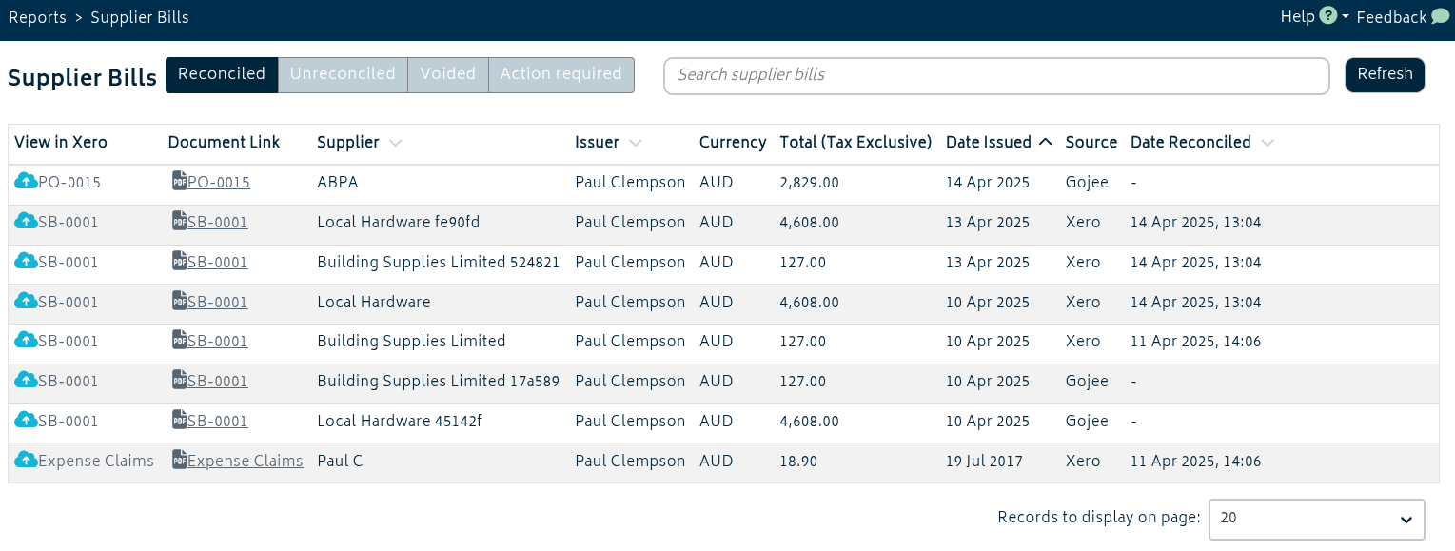This screenshot has height=551, width=1455.
Task: Click the Feedback speech bubble icon
Action: click(x=1440, y=16)
